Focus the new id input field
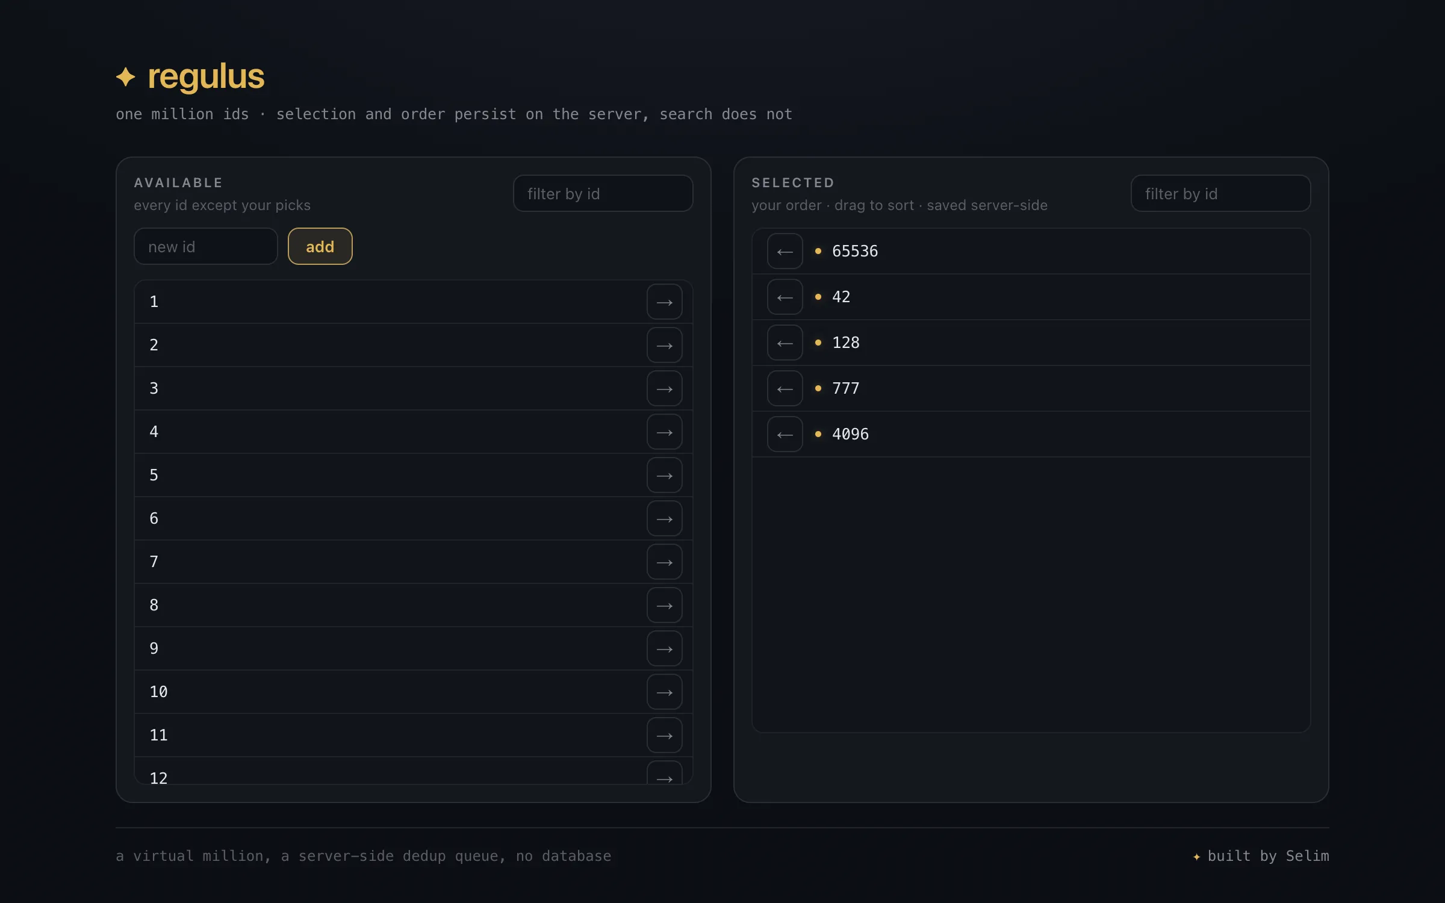The width and height of the screenshot is (1445, 903). click(205, 246)
